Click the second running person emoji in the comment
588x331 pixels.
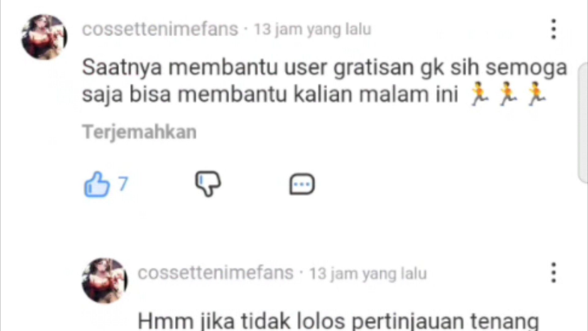pyautogui.click(x=508, y=94)
